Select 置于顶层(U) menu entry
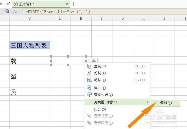This screenshot has height=129, width=187. click(x=118, y=116)
